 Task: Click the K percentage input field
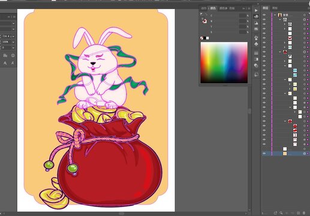243,32
